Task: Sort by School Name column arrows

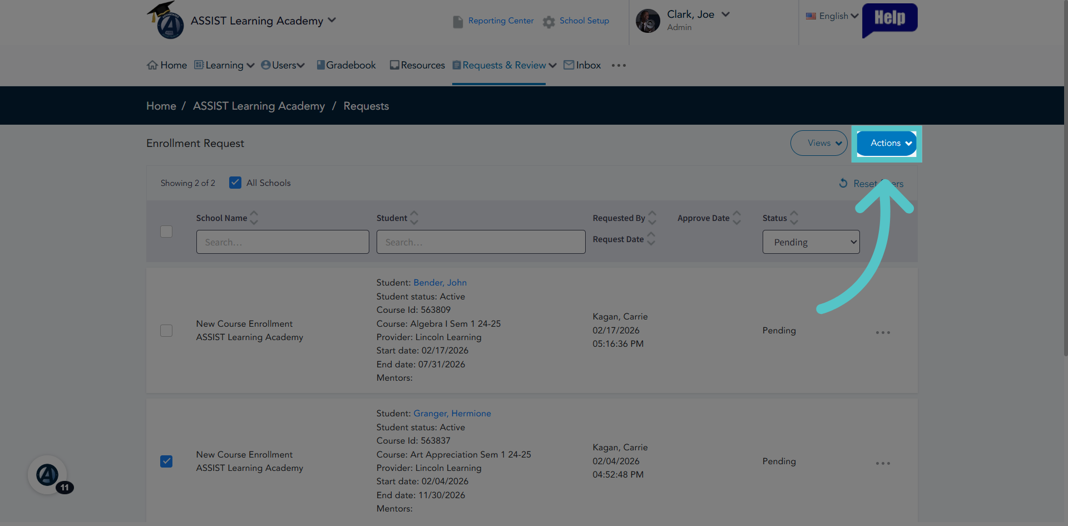Action: (x=254, y=218)
